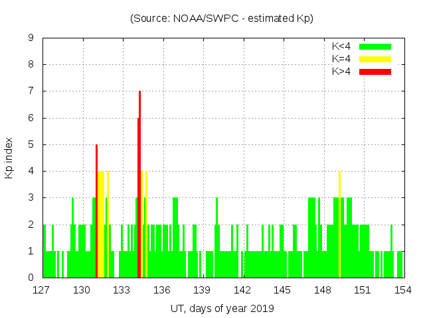Click the 'Kp index' y-axis label

(x=9, y=158)
